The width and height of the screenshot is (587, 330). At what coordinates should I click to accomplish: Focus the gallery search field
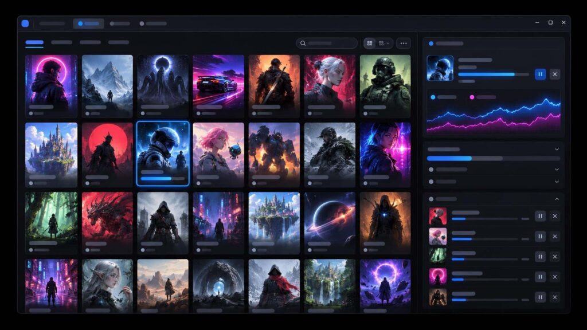click(x=327, y=44)
